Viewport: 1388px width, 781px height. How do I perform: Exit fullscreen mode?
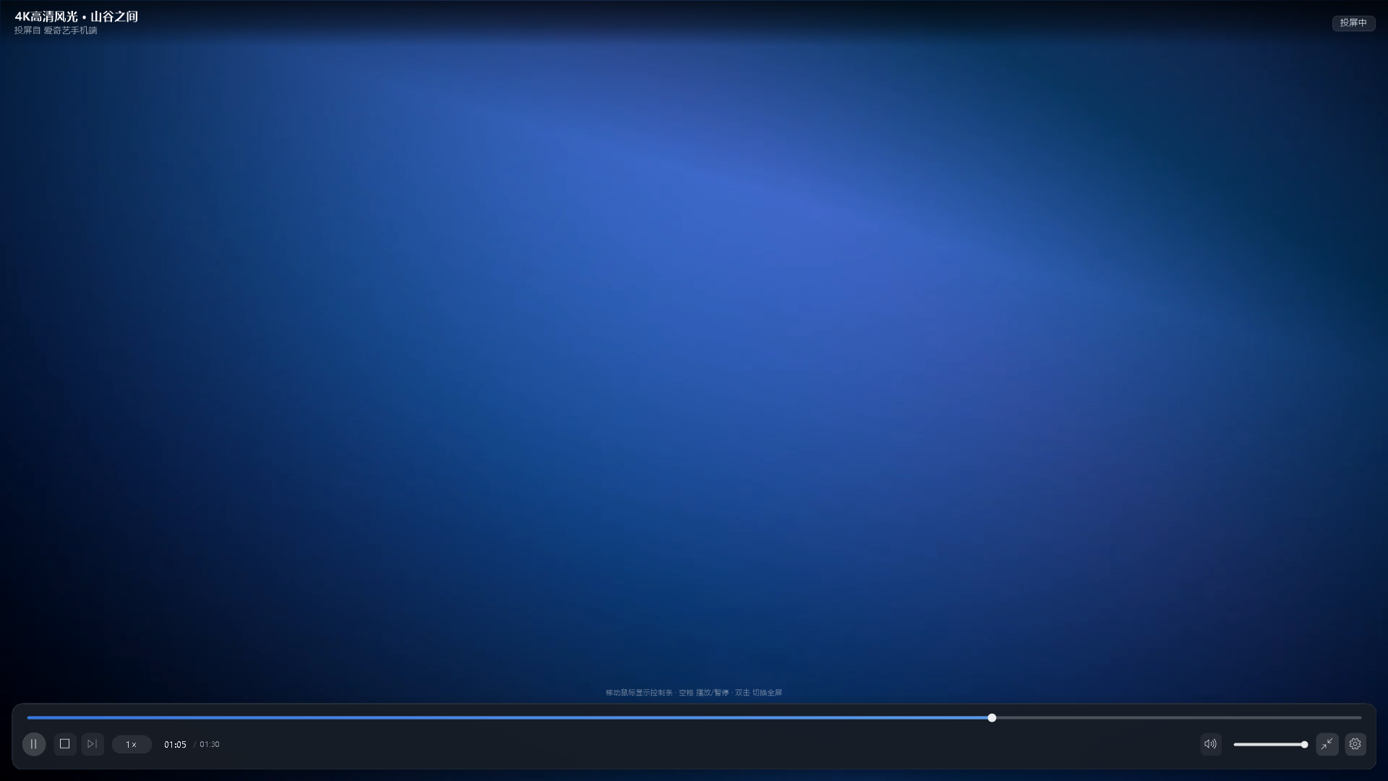tap(1327, 744)
